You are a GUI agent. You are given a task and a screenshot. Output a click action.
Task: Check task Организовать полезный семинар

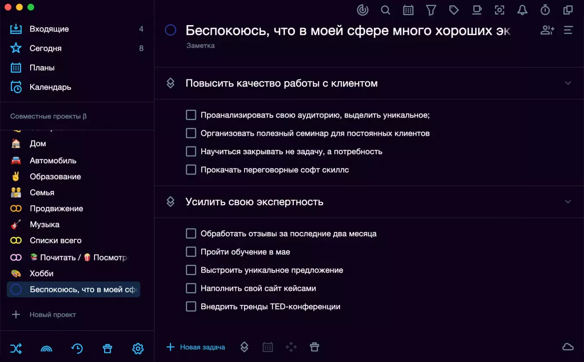[x=191, y=133]
